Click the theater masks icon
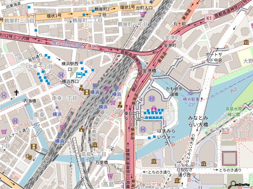Viewport: 253px width, 189px height. point(29,157)
